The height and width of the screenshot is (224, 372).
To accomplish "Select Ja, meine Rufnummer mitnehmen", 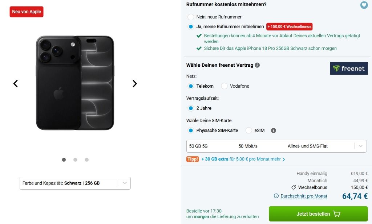I will tap(190, 26).
